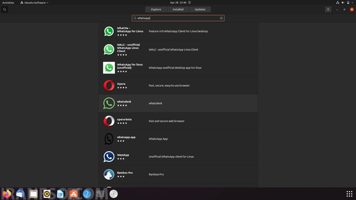Expand the Ubuntu Software app menu
This screenshot has width=356, height=200.
click(x=34, y=3)
